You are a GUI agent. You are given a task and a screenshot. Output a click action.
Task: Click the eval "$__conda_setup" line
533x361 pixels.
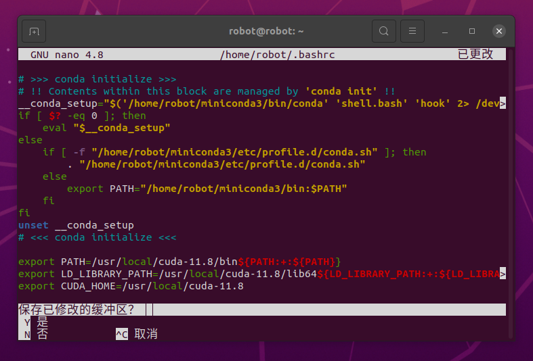[x=106, y=128]
